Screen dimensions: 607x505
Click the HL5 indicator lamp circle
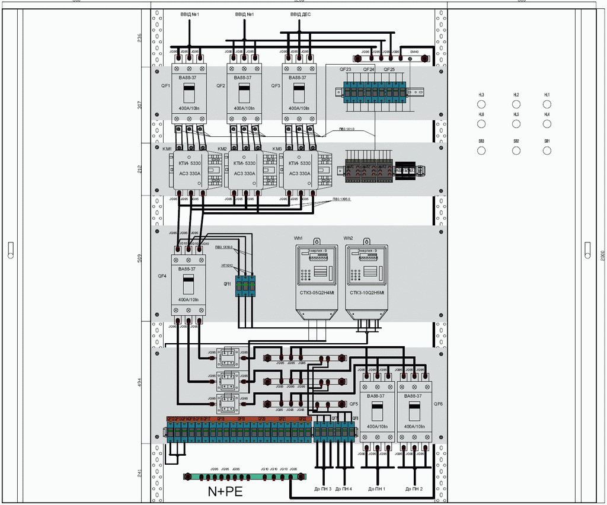pos(516,124)
